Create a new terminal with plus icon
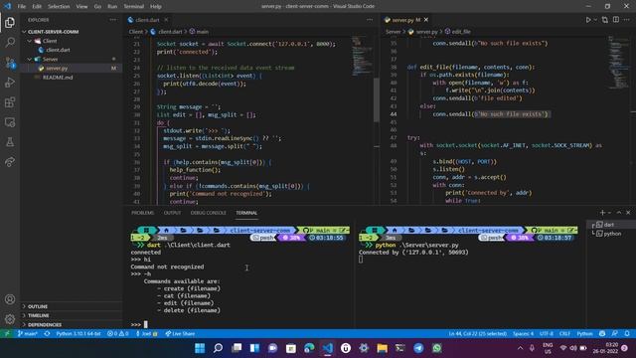This screenshot has height=358, width=636. click(602, 212)
